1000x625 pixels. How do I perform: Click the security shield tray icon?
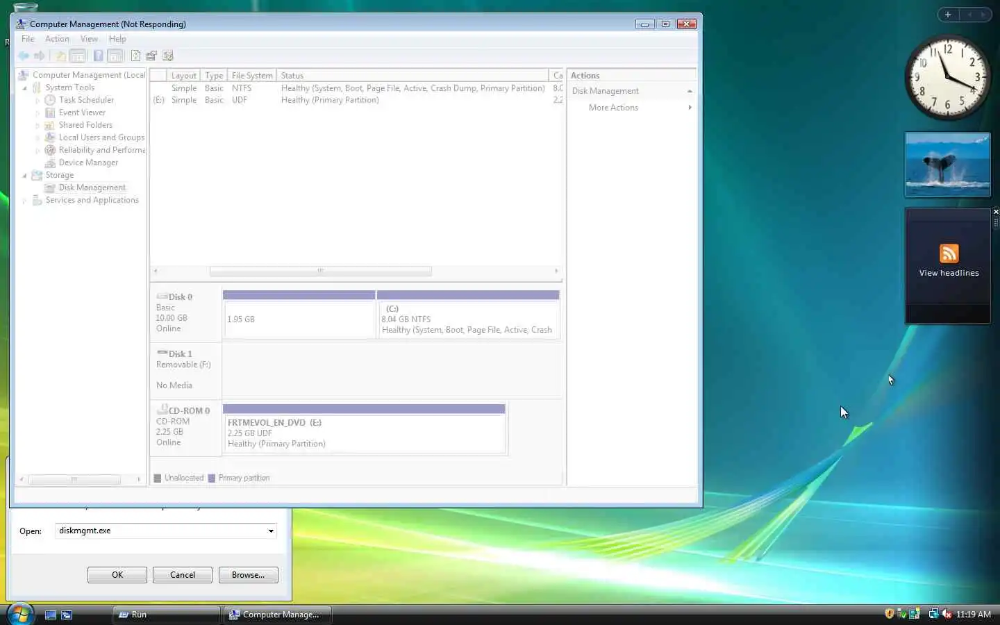click(890, 614)
